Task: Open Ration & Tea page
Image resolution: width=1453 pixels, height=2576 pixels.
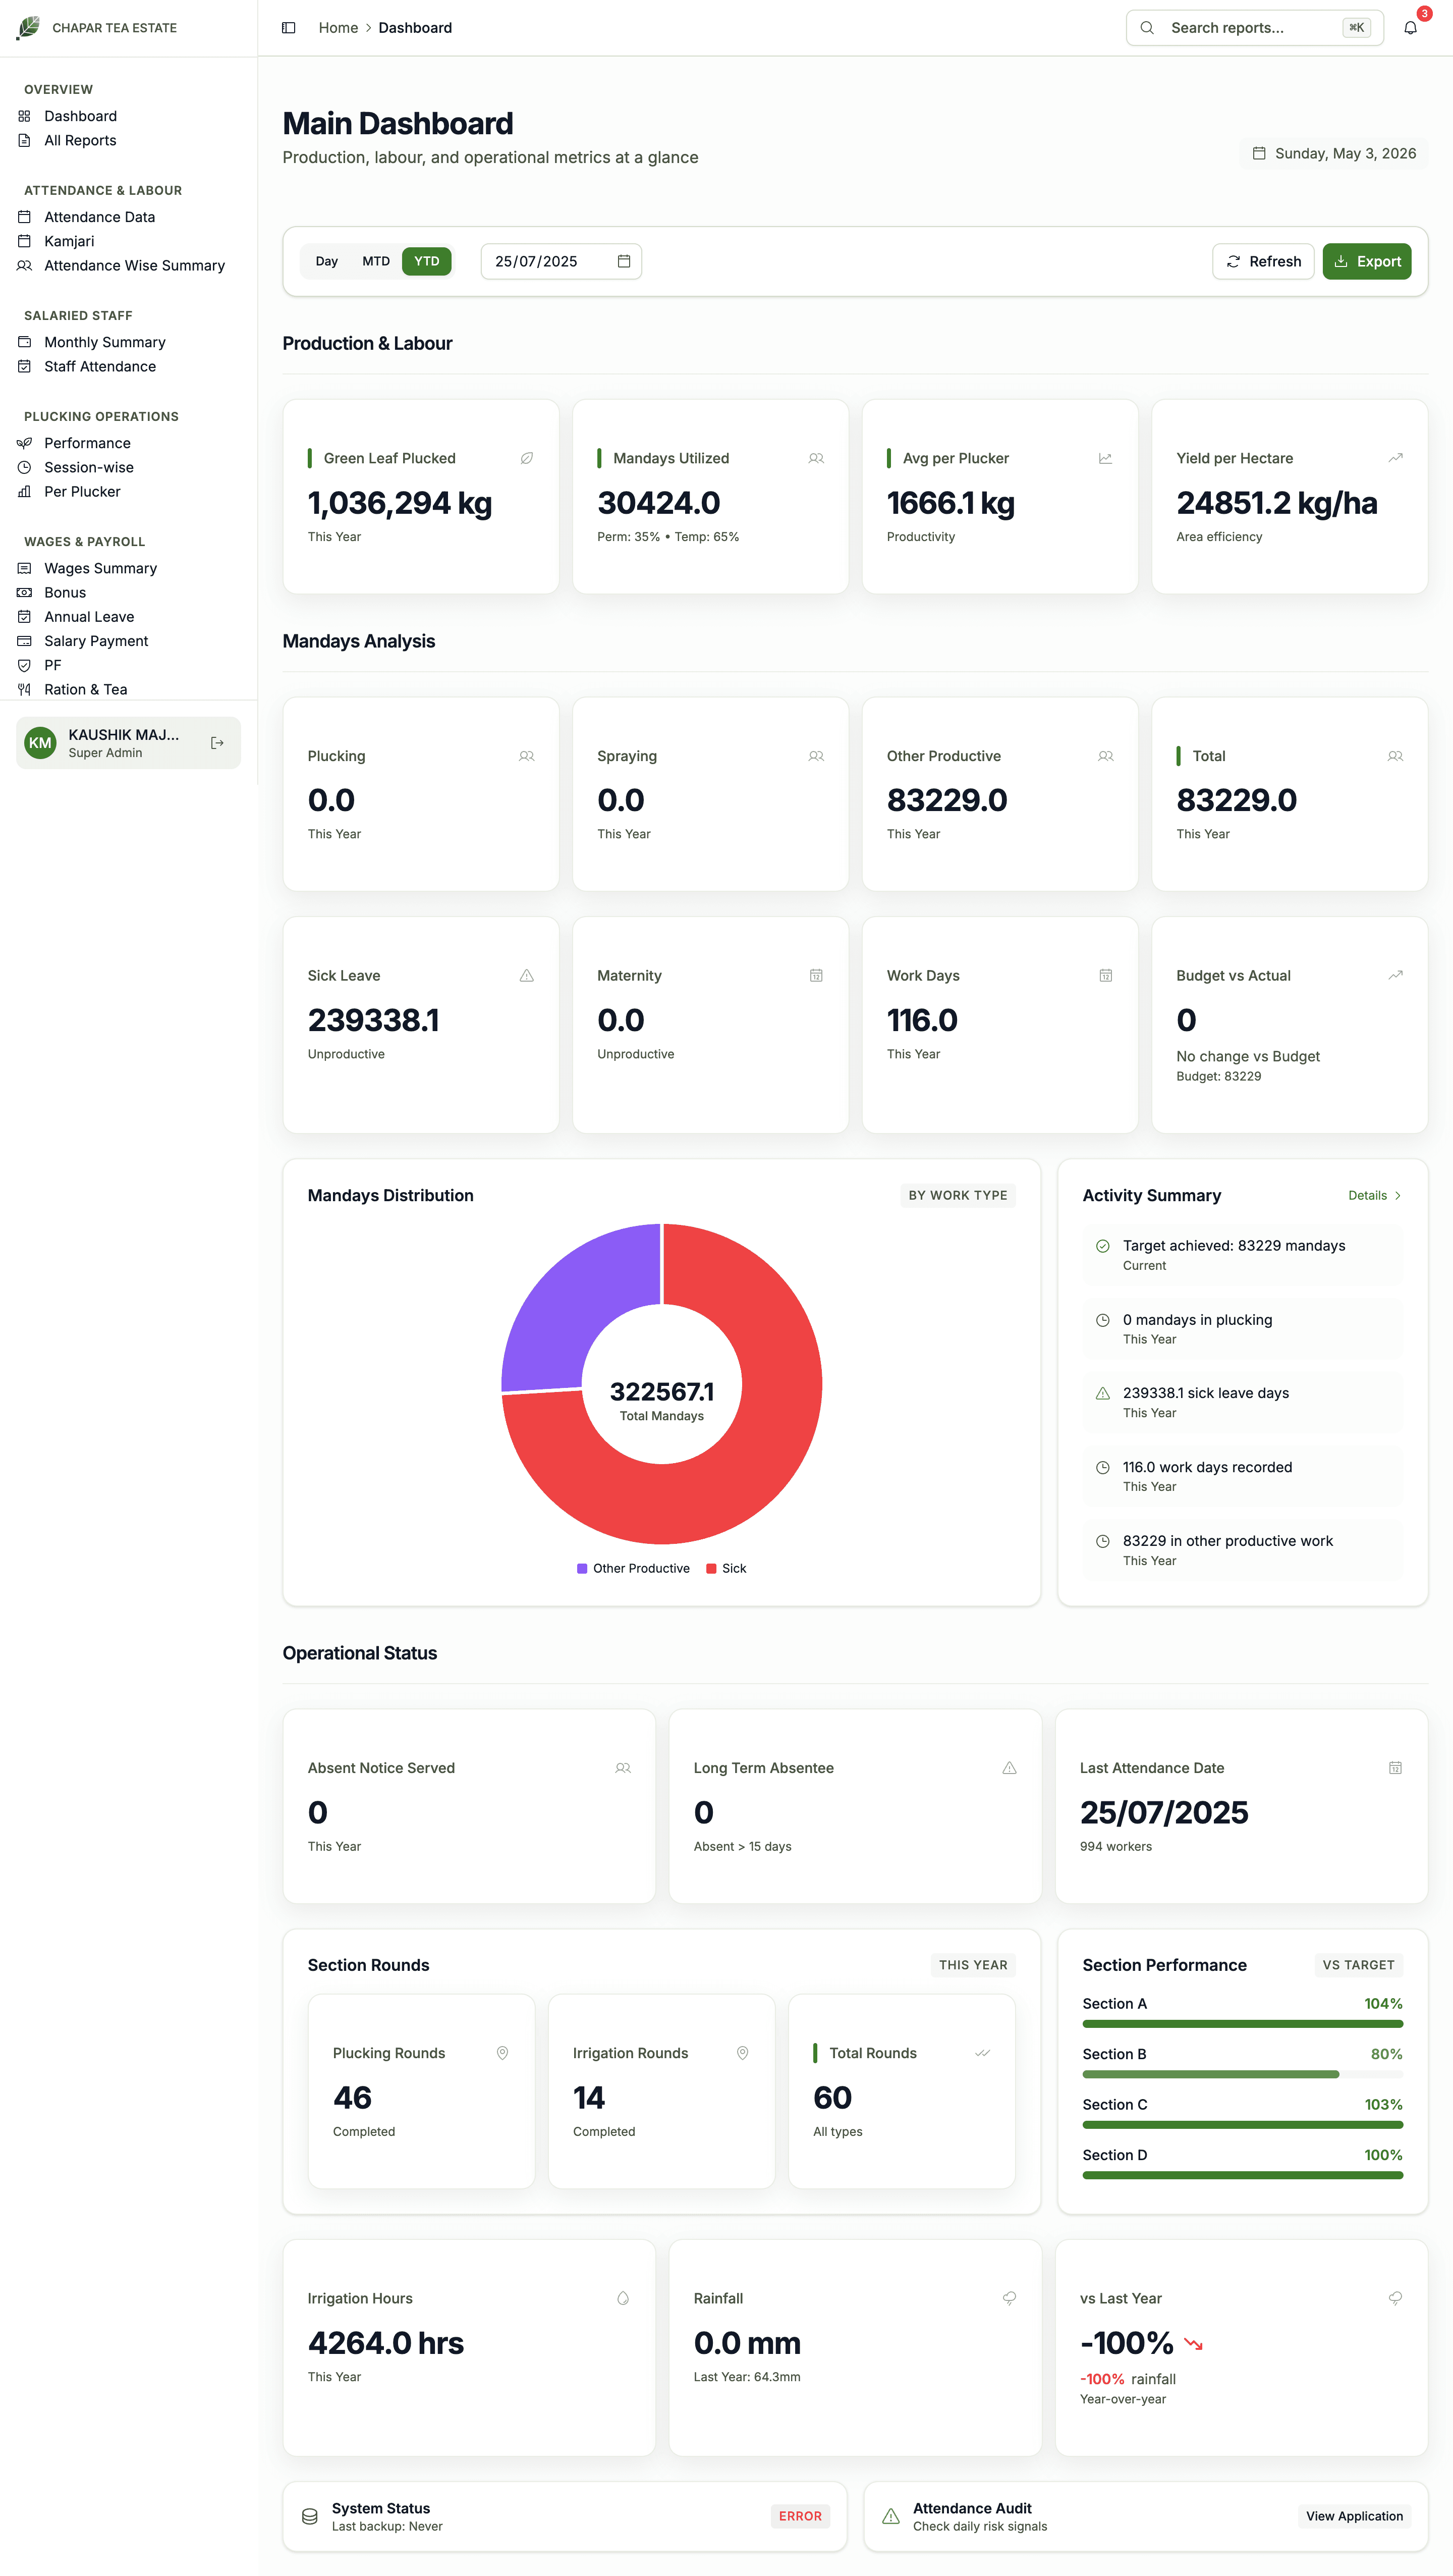Action: click(85, 689)
